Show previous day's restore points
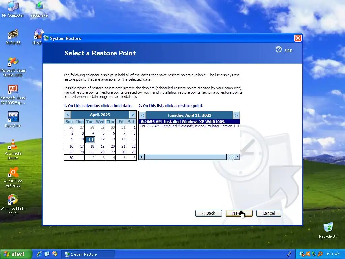Screen dimensions: 345x259 tap(143, 115)
